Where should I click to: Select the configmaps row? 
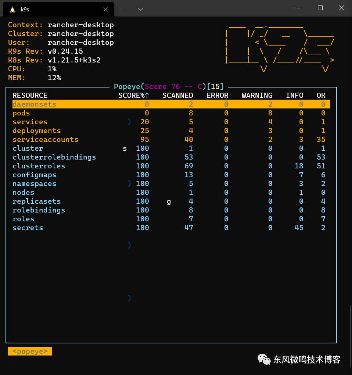point(171,175)
